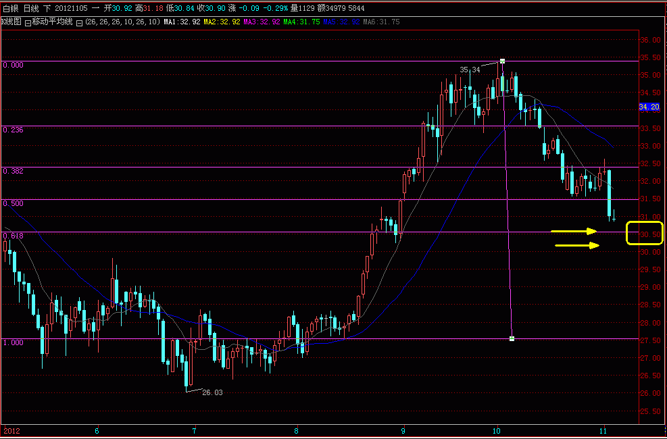Click month 10 on the time axis

tap(497, 432)
